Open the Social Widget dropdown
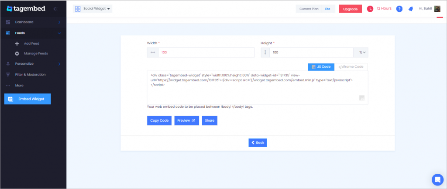The image size is (447, 189). pyautogui.click(x=93, y=9)
